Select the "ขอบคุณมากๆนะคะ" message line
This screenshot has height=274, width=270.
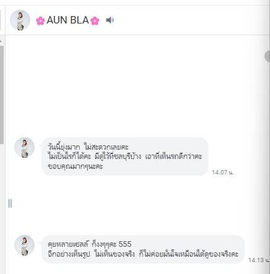pyautogui.click(x=75, y=166)
